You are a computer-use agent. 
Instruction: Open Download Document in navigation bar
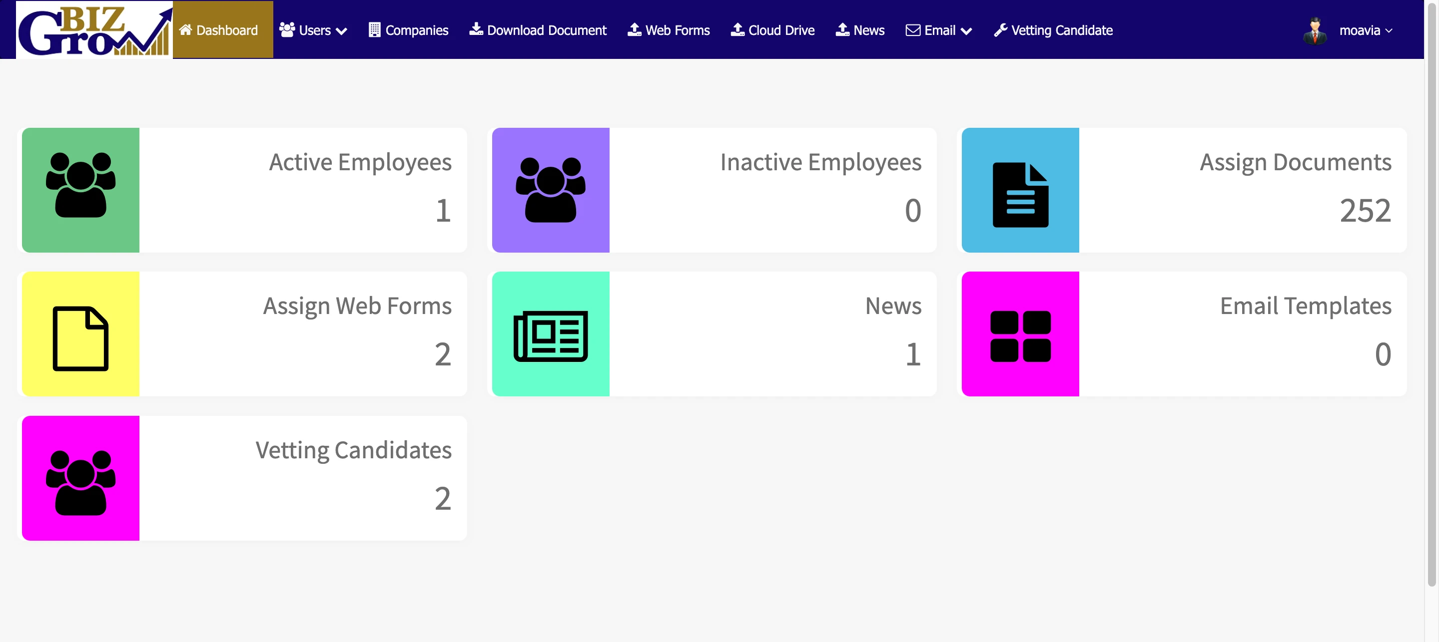tap(538, 31)
